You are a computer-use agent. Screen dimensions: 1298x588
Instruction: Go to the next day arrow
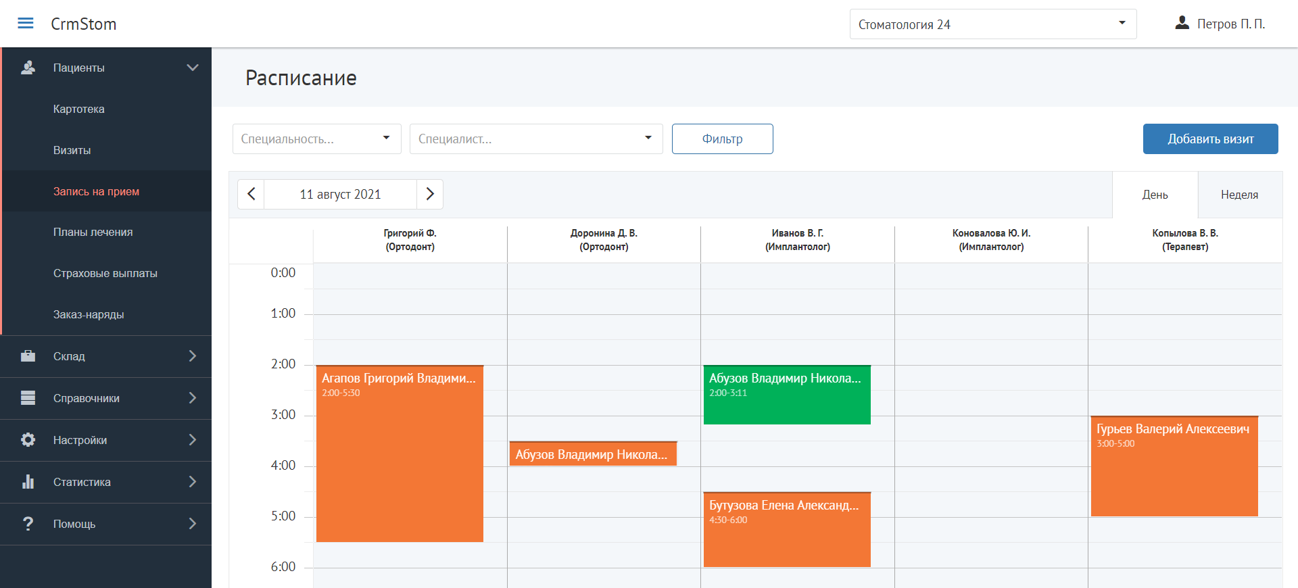(430, 194)
